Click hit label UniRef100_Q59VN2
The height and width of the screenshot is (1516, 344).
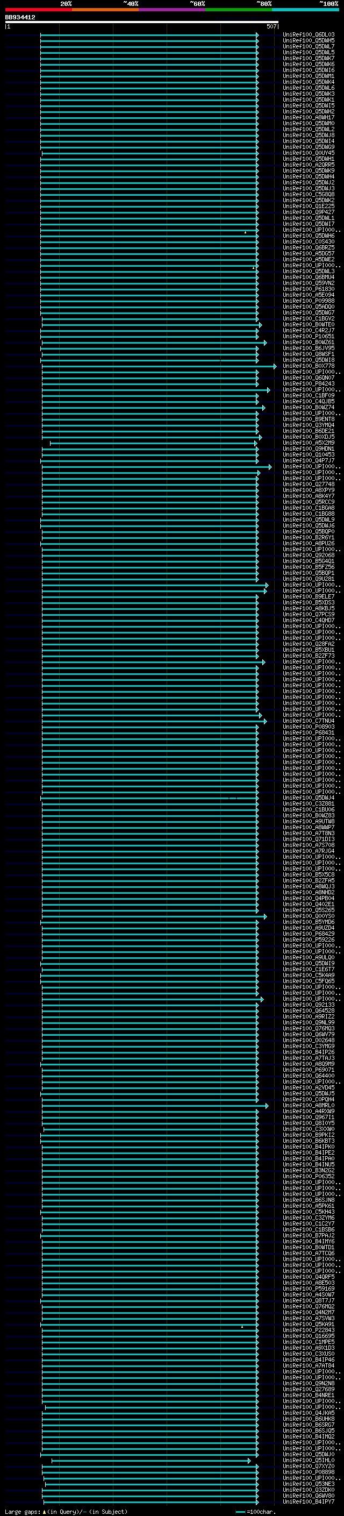pos(309,283)
